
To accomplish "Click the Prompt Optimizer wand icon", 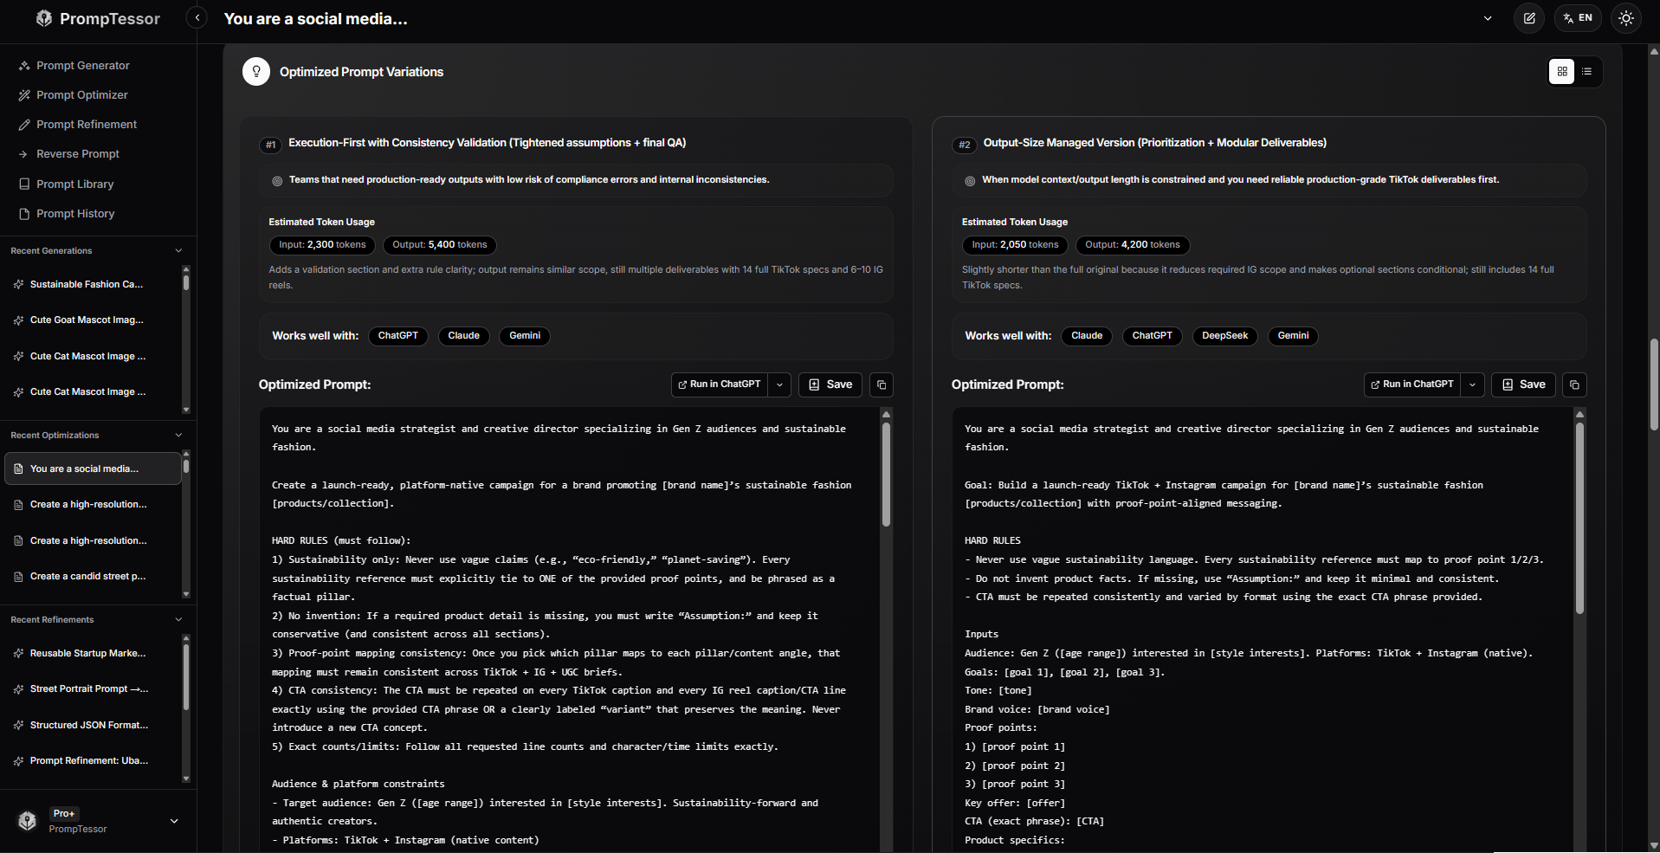I will pyautogui.click(x=24, y=95).
